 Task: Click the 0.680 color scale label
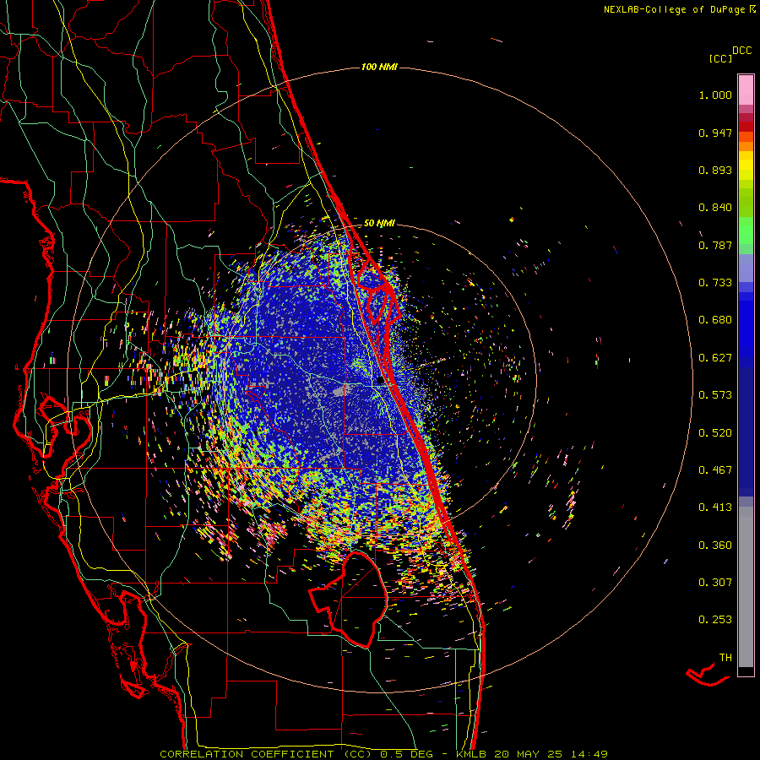(x=715, y=320)
